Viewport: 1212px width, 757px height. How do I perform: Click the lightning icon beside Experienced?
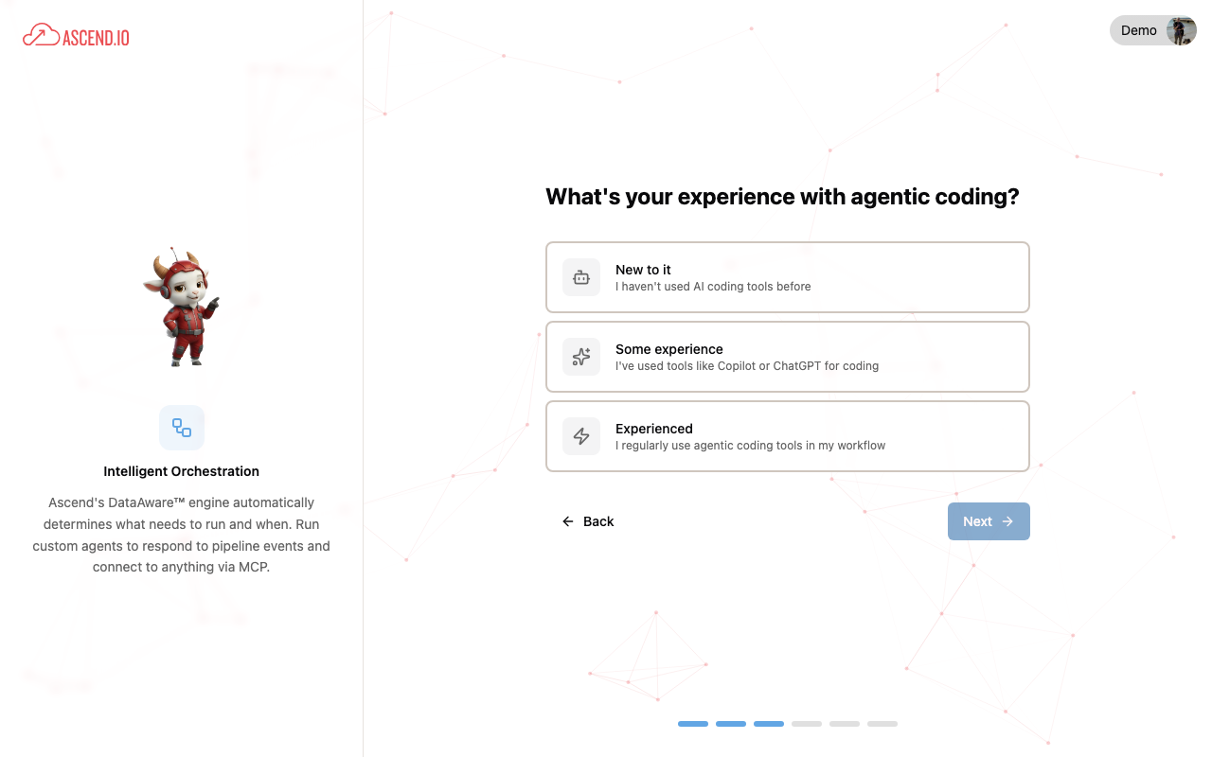tap(581, 436)
